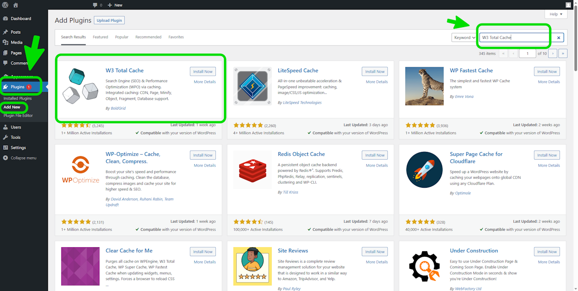This screenshot has height=291, width=578.
Task: Switch to Recommended tab
Action: [149, 37]
